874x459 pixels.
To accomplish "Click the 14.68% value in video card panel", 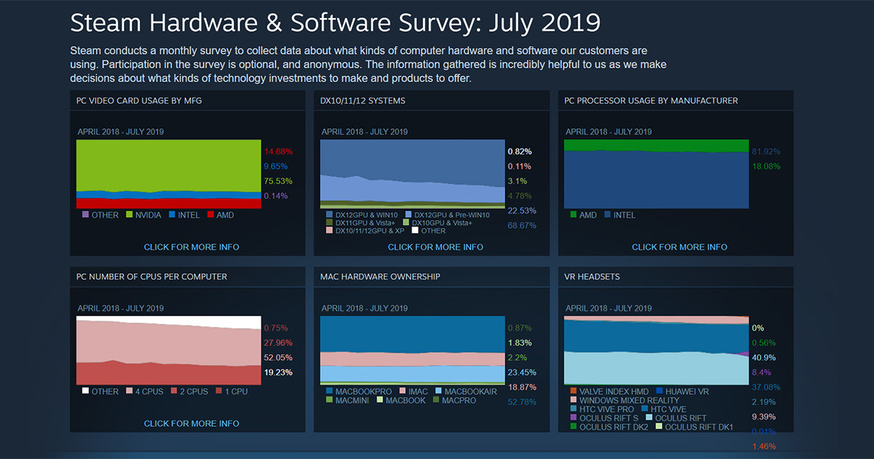I will pos(278,152).
